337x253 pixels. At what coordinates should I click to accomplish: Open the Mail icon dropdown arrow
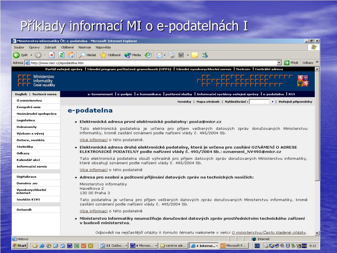[165, 55]
